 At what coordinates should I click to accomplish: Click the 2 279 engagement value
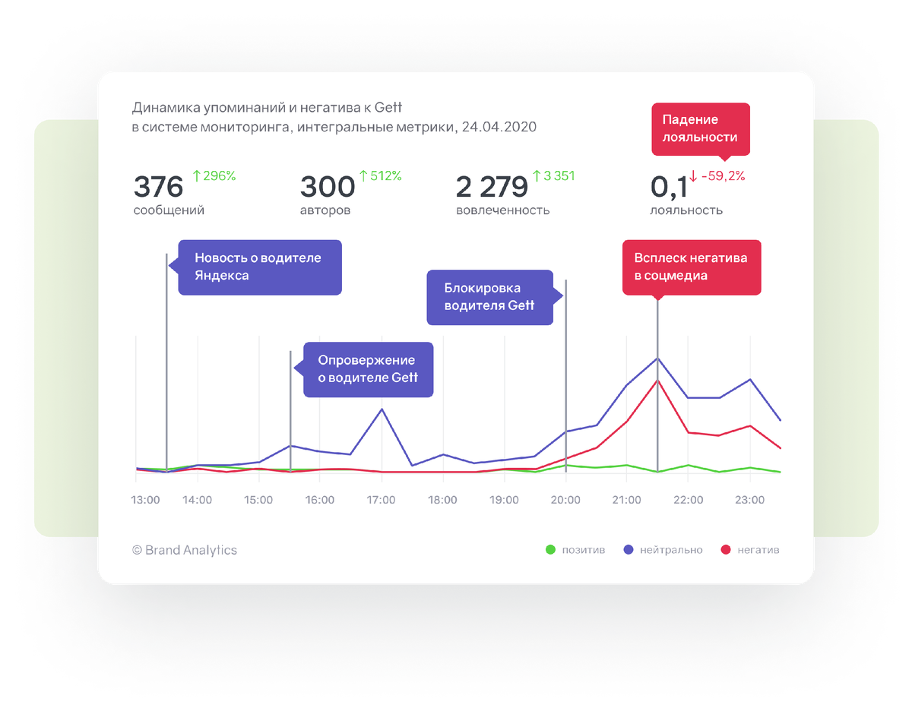click(492, 187)
